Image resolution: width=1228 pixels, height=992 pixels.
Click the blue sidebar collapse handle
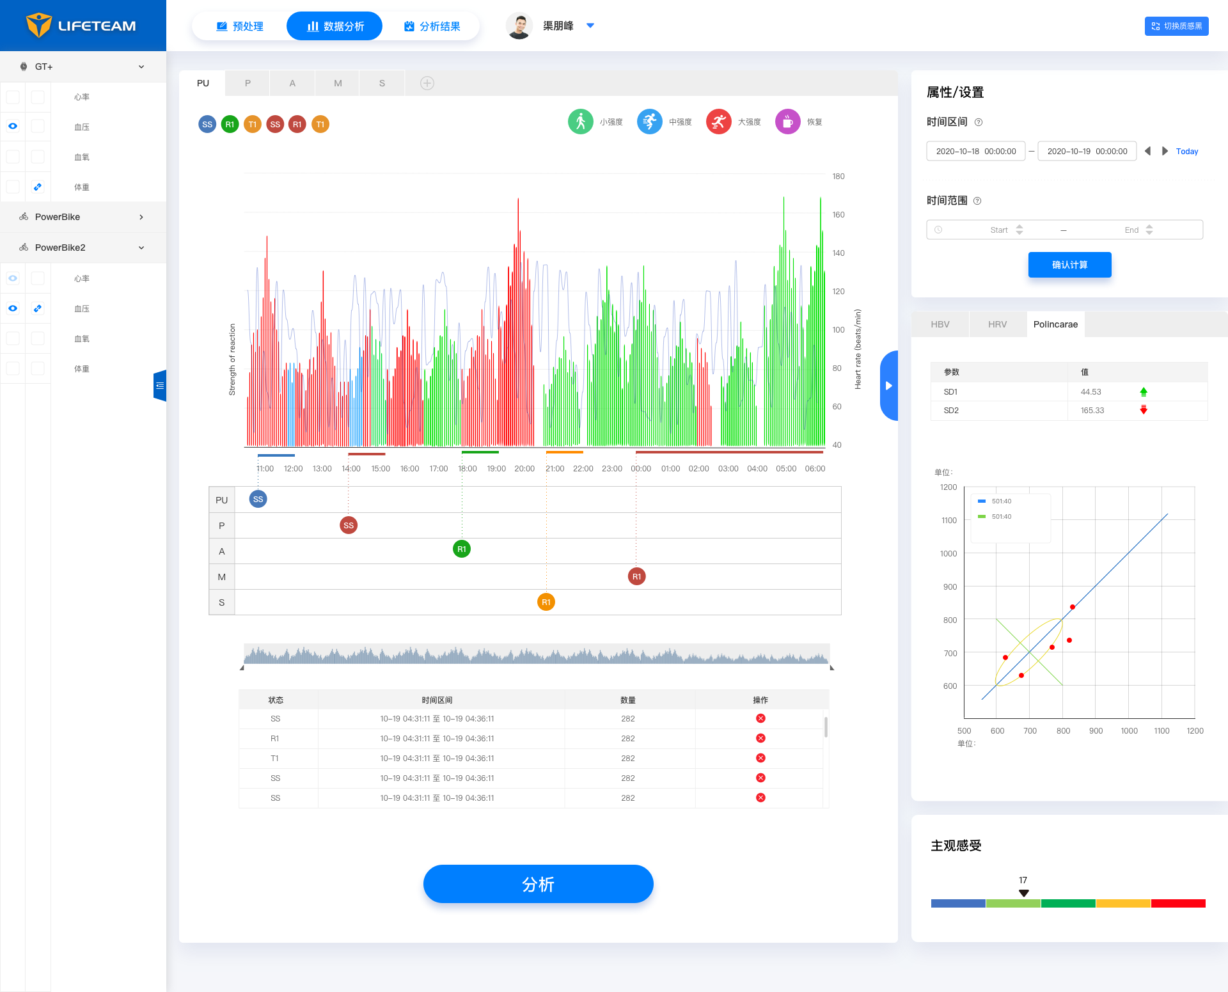click(160, 386)
